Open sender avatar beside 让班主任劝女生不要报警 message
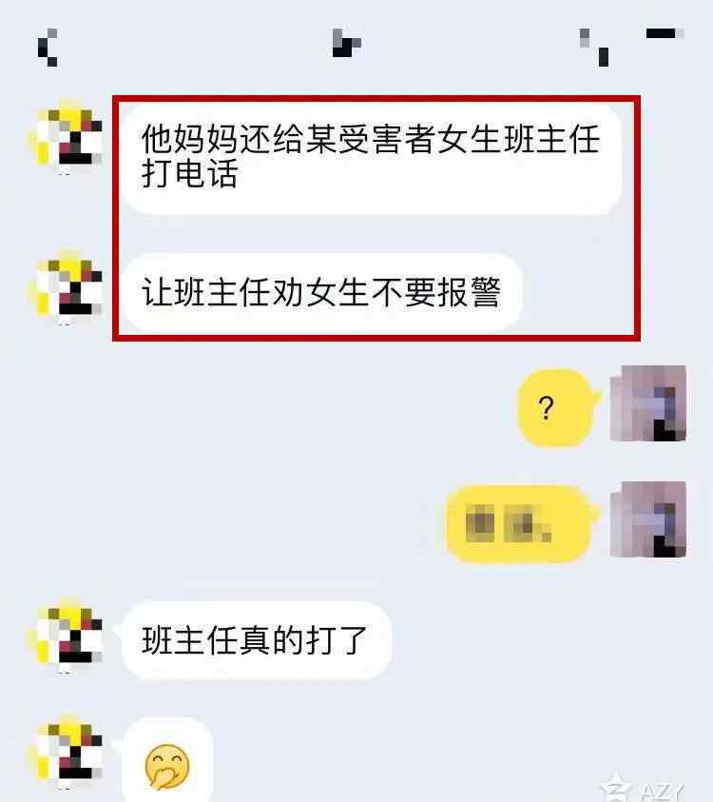The height and width of the screenshot is (802, 713). (65, 287)
